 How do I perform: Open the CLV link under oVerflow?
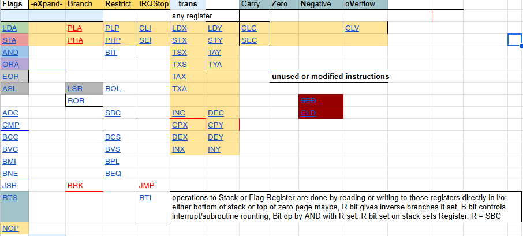352,28
